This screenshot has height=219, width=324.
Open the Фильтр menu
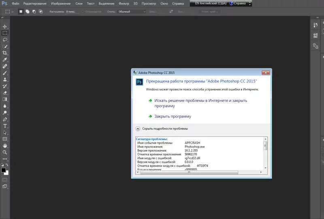point(124,4)
